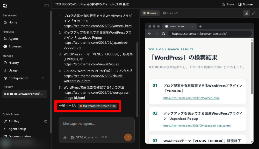Click the Agents cursor-sparkle icon

coord(5,39)
